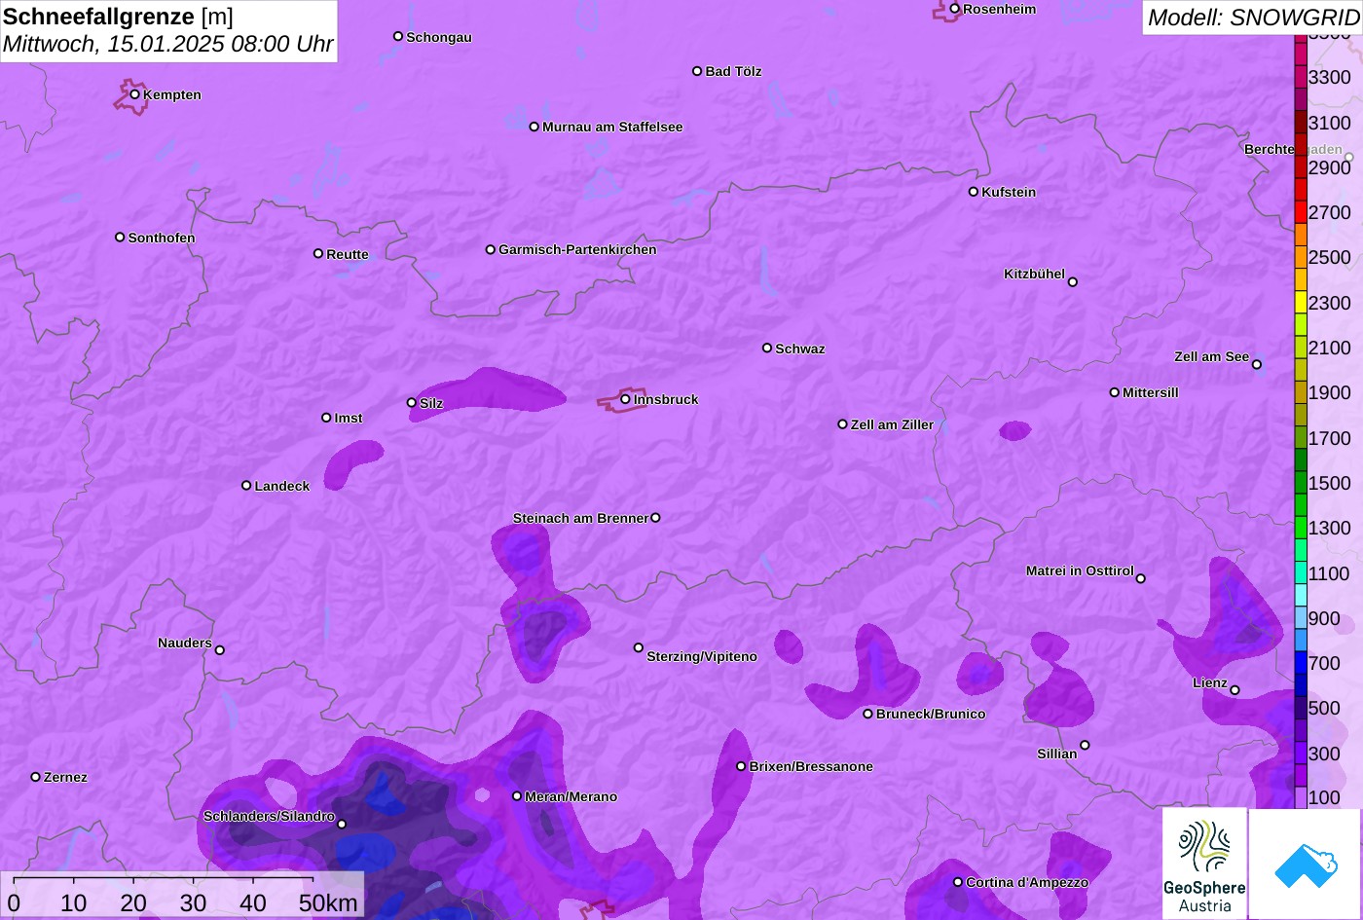Viewport: 1363px width, 920px height.
Task: Click the Lienz marker dot
Action: [1234, 690]
